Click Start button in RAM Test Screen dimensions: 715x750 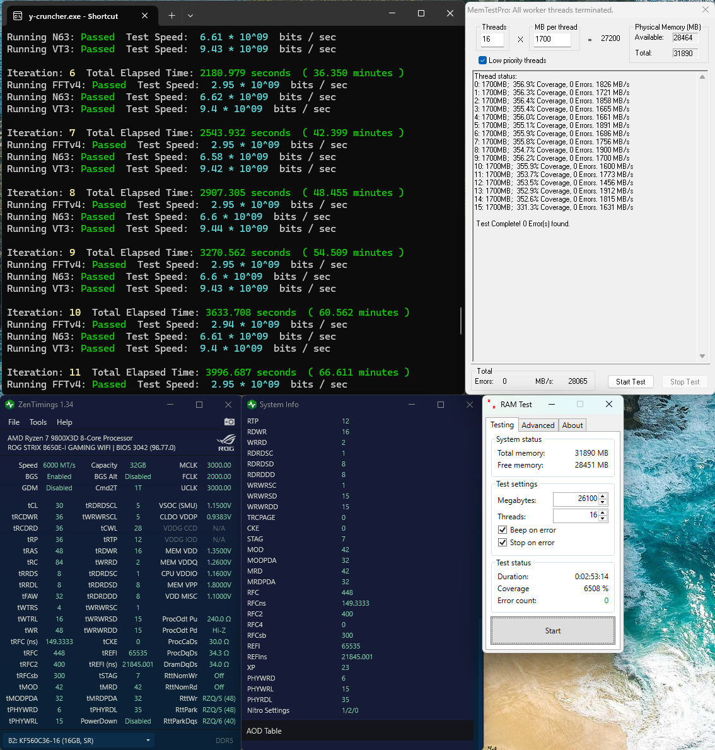click(x=553, y=630)
